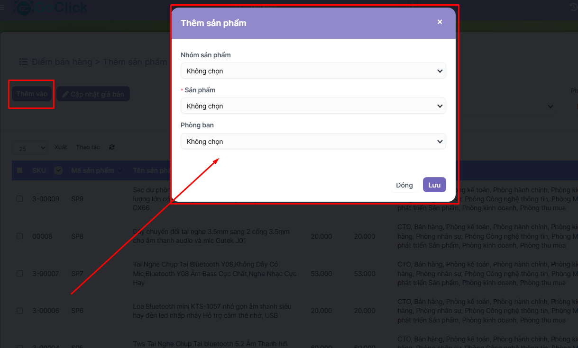The width and height of the screenshot is (578, 348).
Task: Open the Thao tác actions menu
Action: (x=88, y=147)
